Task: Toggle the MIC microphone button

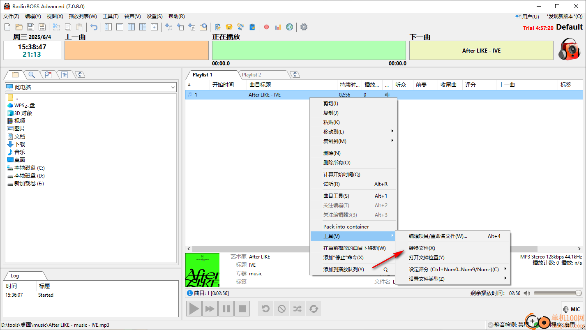Action: click(x=572, y=309)
